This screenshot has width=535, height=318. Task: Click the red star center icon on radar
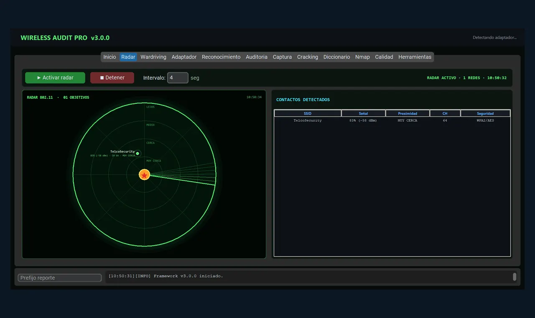pyautogui.click(x=144, y=175)
